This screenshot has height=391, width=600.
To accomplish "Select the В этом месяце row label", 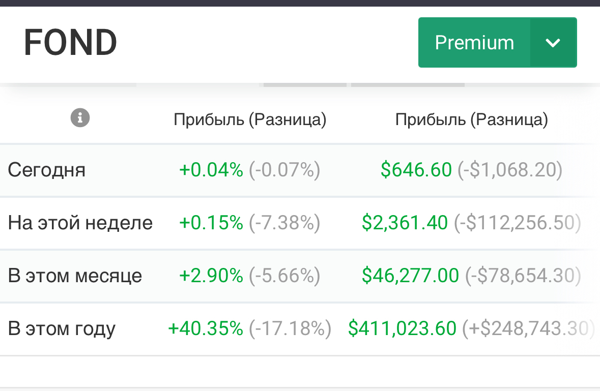I will (x=75, y=276).
